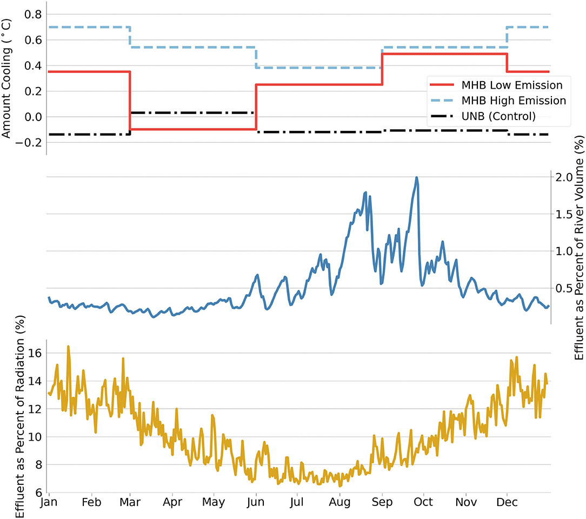Click the 0.5 tick on river volume axis

pos(564,288)
